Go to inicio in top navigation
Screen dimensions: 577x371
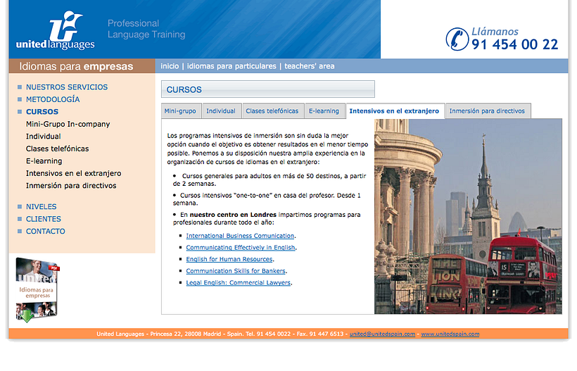(170, 66)
